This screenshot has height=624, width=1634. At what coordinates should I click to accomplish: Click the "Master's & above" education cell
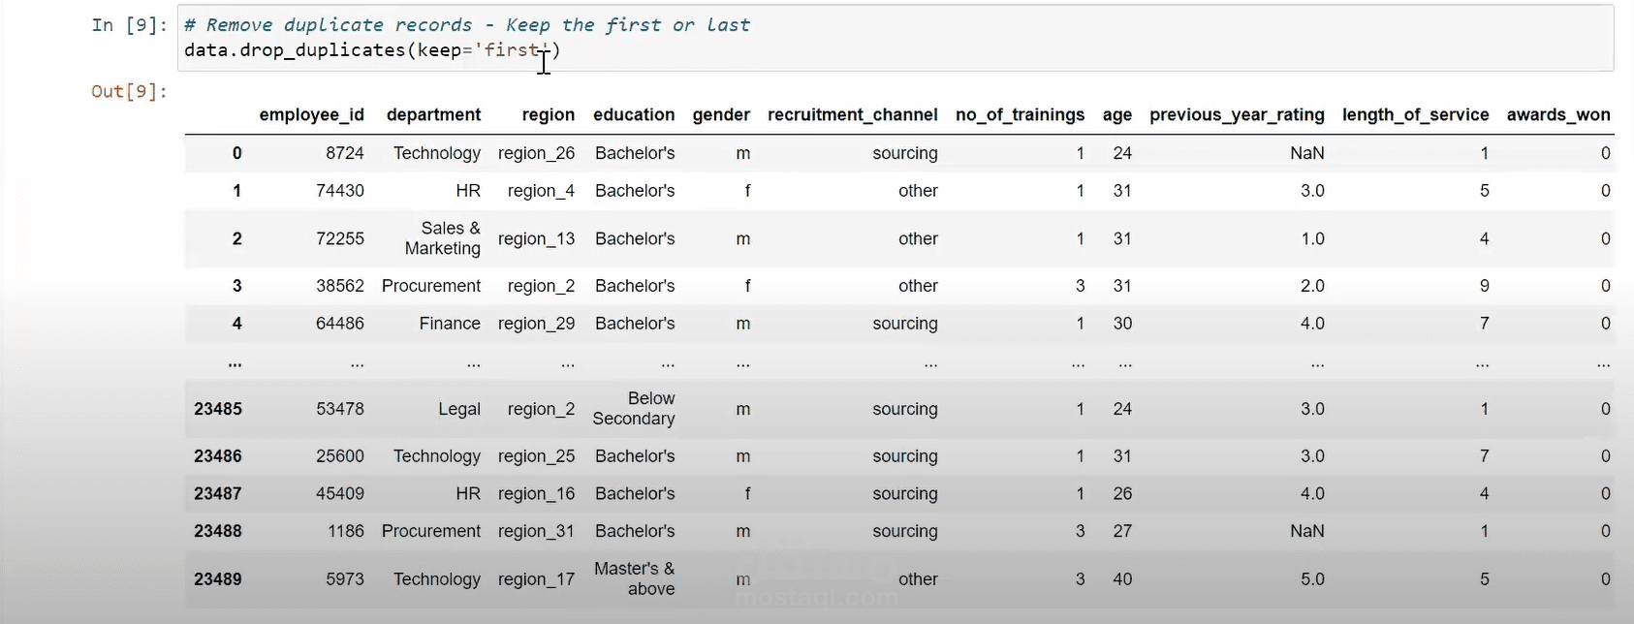pos(635,578)
